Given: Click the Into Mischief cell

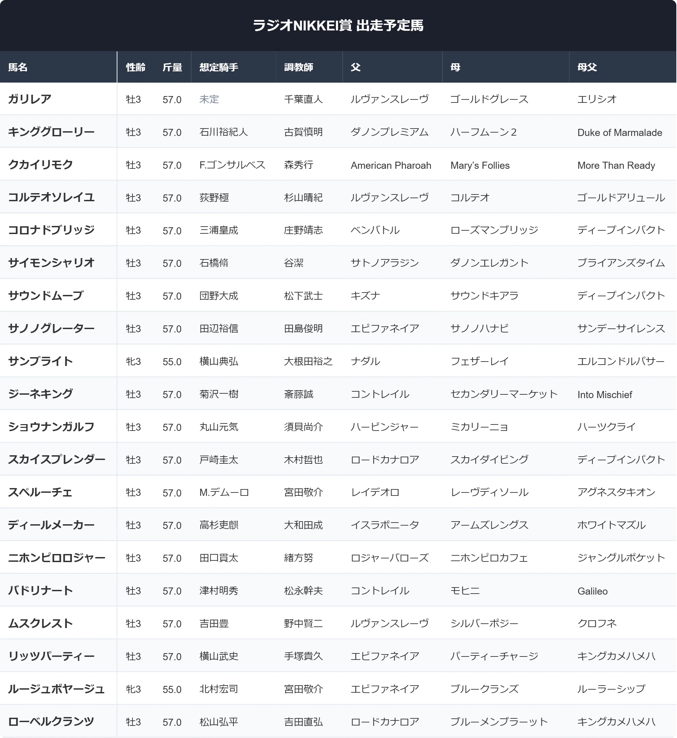Looking at the screenshot, I should point(605,395).
